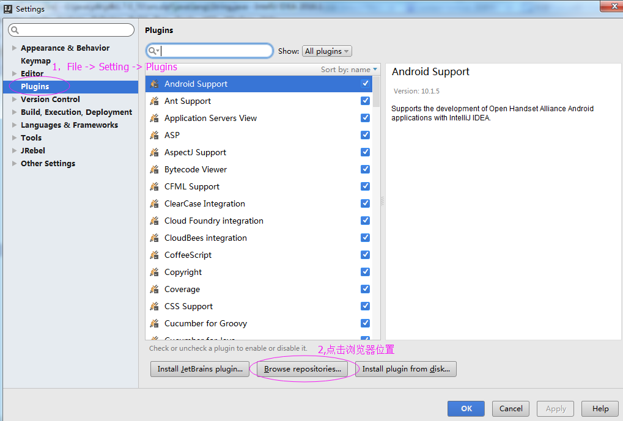Uncheck the Coverage plugin checkbox
This screenshot has width=623, height=421.
point(365,288)
